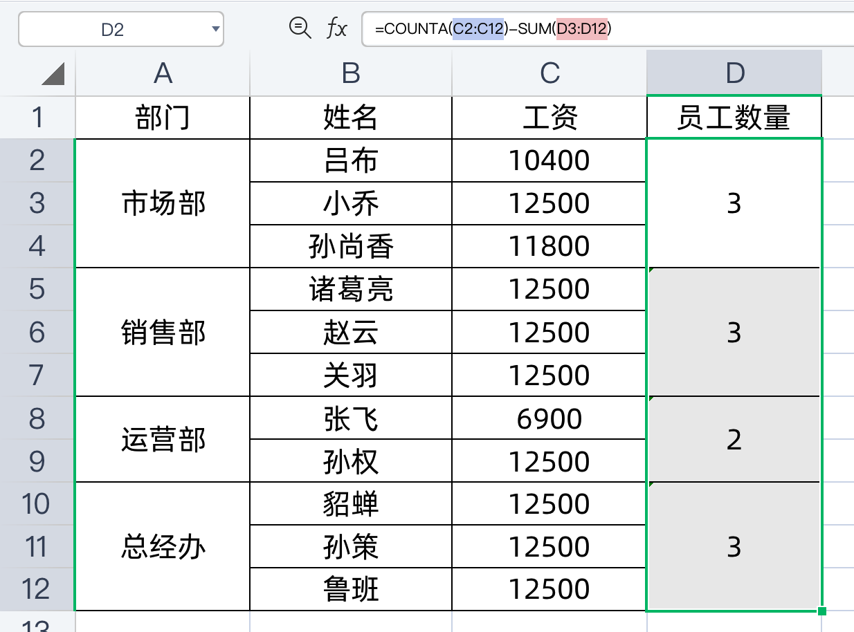Select row 2 header
The image size is (854, 632).
pyautogui.click(x=37, y=160)
